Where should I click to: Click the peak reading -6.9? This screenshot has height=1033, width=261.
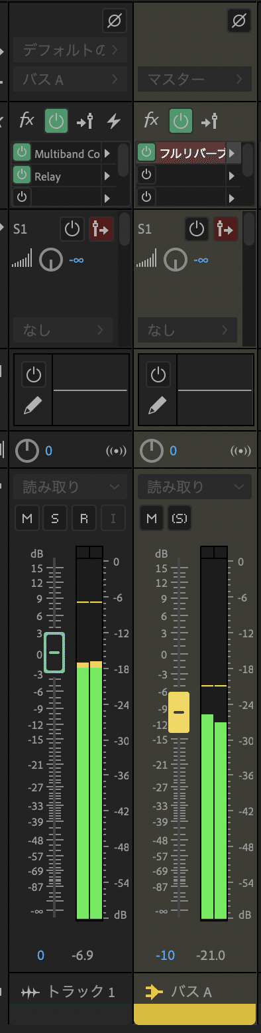[82, 955]
